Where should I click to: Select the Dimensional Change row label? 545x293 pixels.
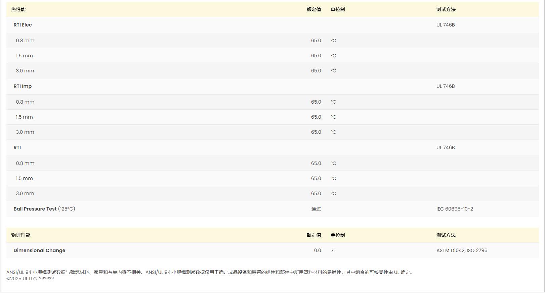point(39,250)
